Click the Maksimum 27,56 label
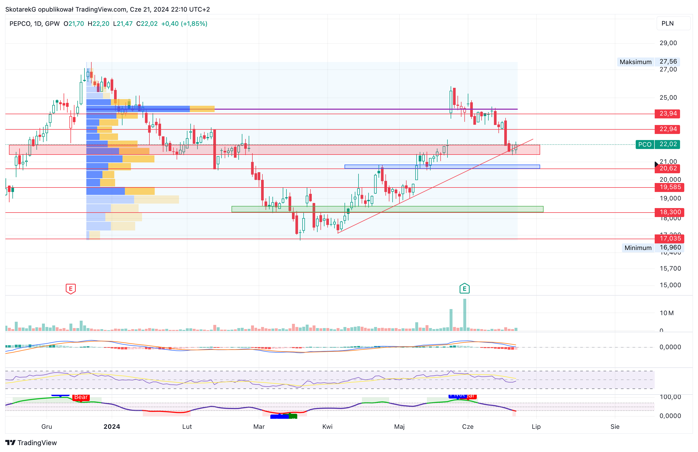This screenshot has width=698, height=452. (648, 61)
